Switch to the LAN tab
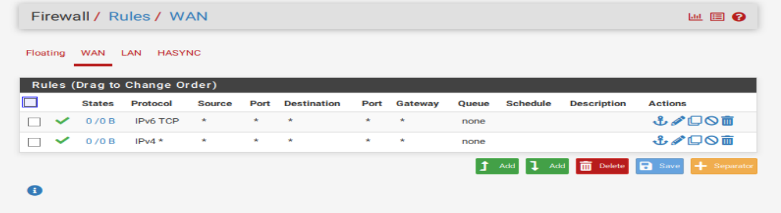The image size is (781, 213). [131, 53]
